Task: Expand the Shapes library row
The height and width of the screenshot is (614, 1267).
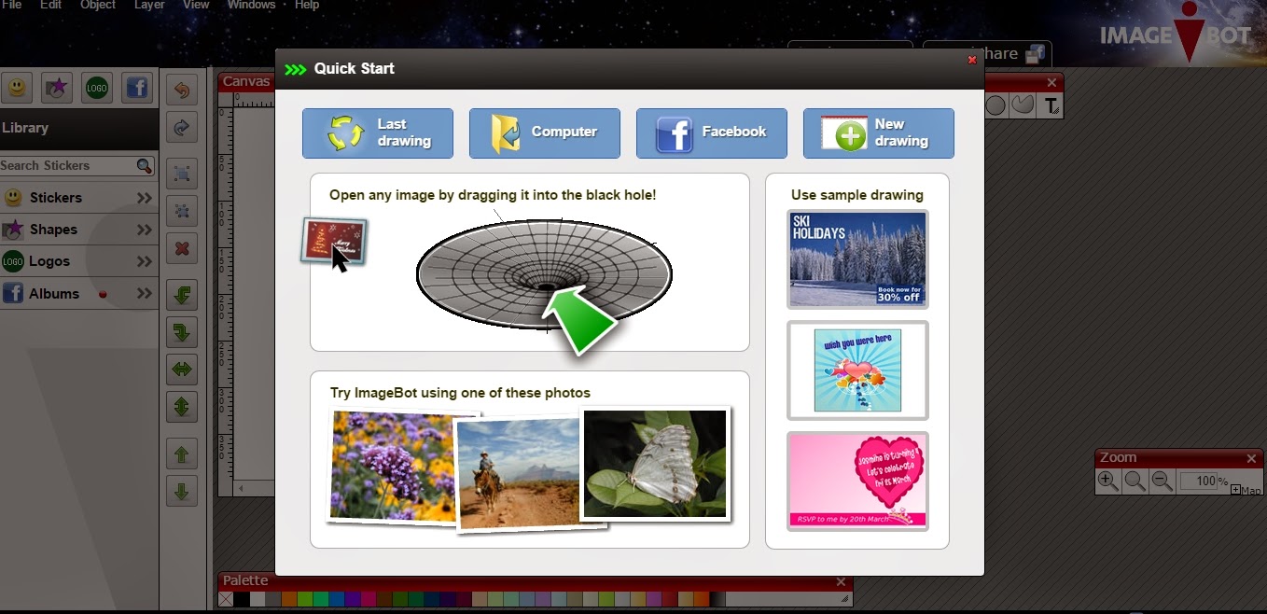Action: [79, 230]
